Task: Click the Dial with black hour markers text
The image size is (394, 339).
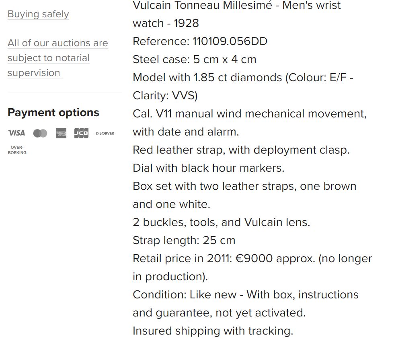Action: tap(208, 168)
